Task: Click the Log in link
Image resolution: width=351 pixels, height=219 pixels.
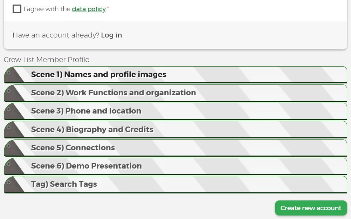Action: (111, 35)
